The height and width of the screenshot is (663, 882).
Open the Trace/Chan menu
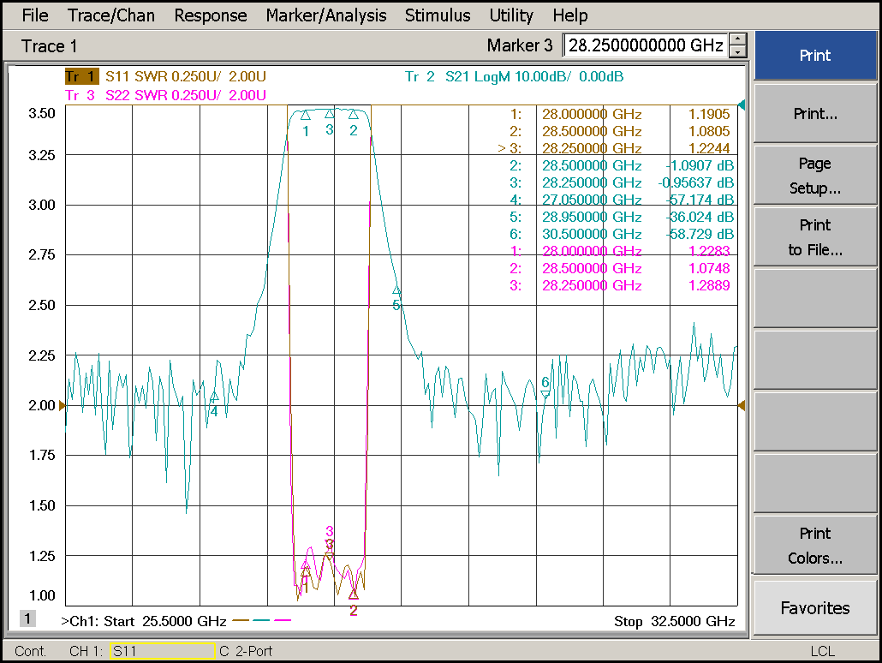coord(111,15)
